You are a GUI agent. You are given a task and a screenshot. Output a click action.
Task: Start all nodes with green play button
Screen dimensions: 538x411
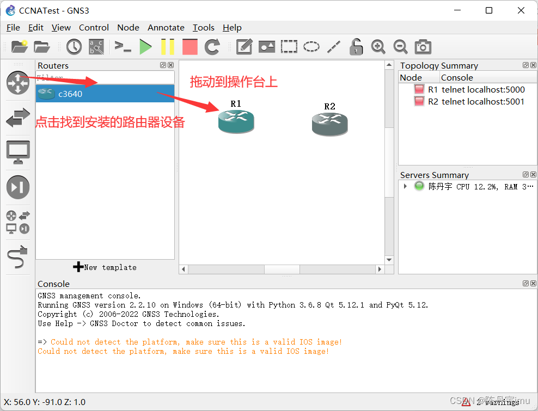pyautogui.click(x=145, y=47)
